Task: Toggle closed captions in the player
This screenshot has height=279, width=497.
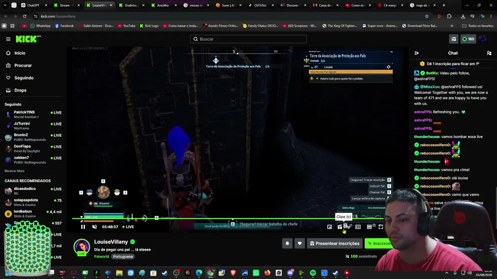Action: pos(358,227)
